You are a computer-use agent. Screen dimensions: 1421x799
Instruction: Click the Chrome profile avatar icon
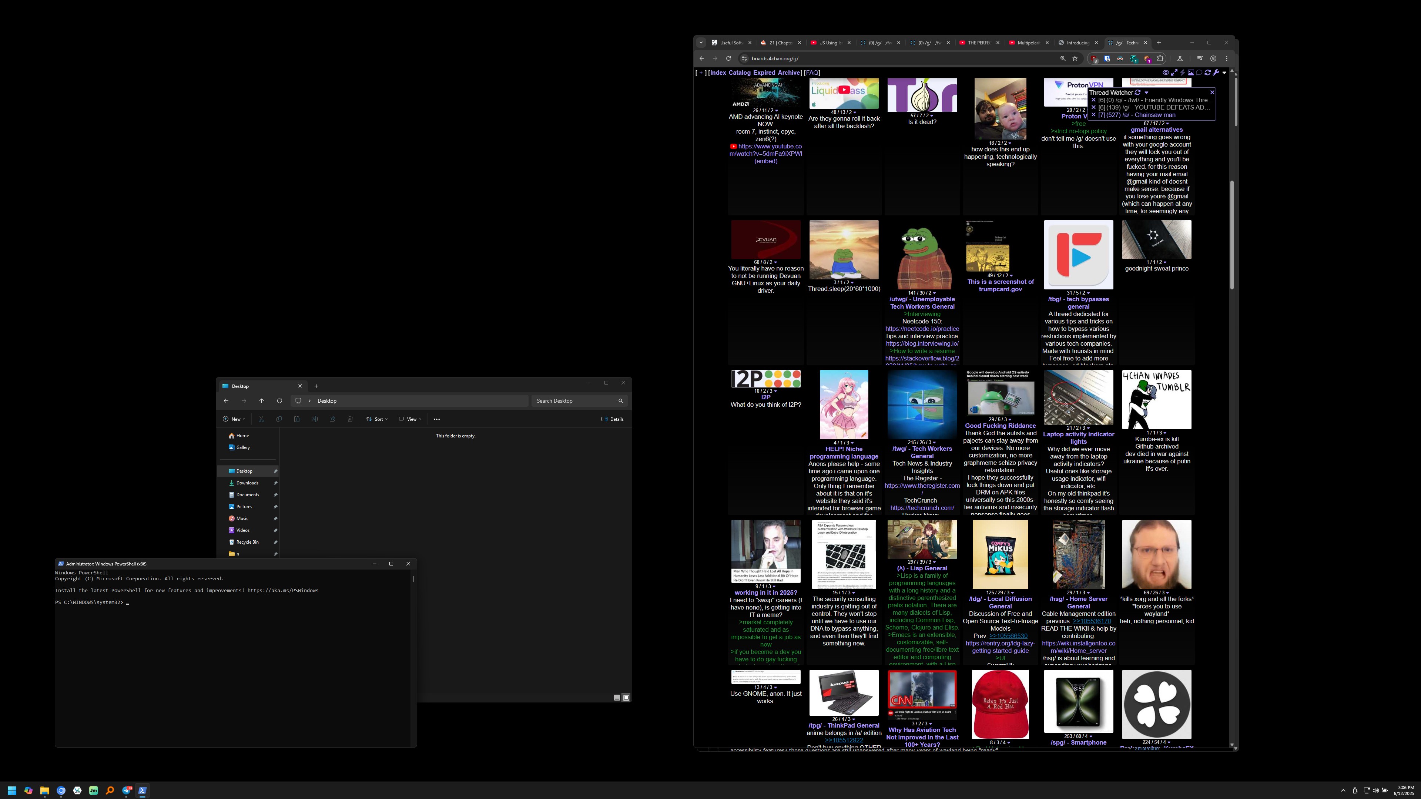pos(1214,58)
